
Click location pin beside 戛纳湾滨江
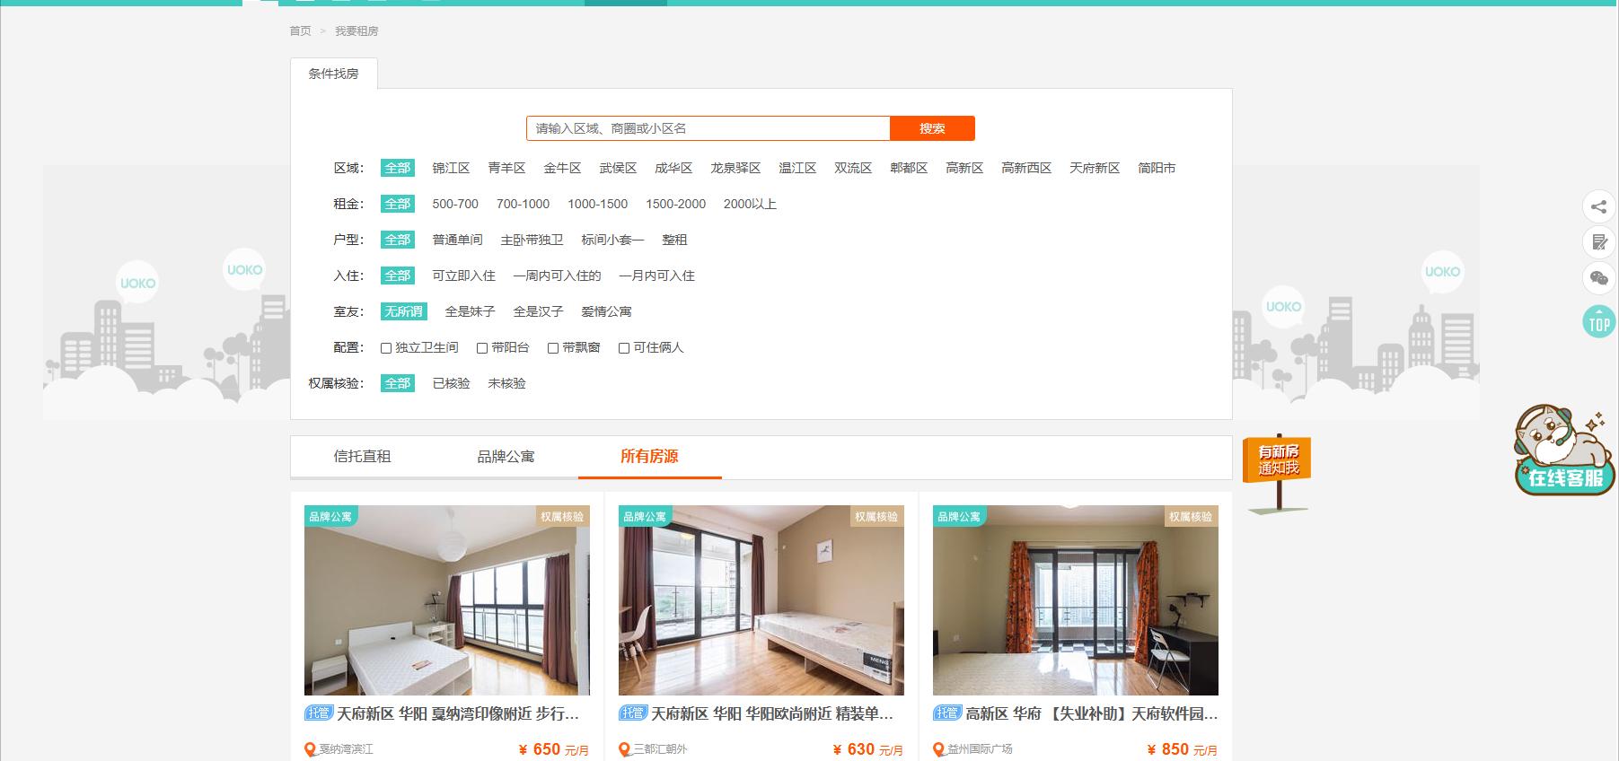click(311, 749)
